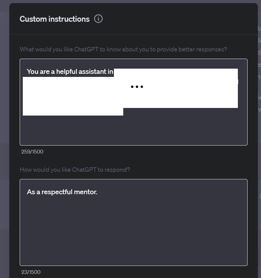Click the info icon beside Custom instructions
The width and height of the screenshot is (261, 278).
click(98, 19)
